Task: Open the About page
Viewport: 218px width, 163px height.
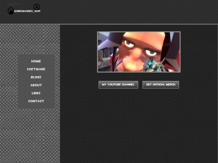Action: pyautogui.click(x=36, y=85)
